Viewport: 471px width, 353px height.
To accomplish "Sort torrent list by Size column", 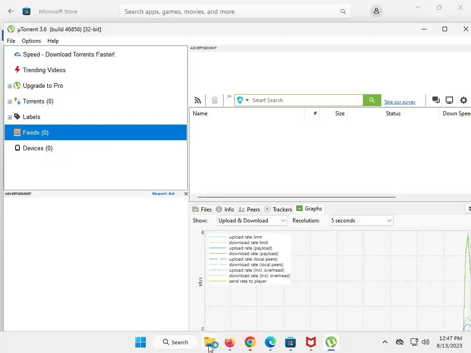I will point(333,114).
